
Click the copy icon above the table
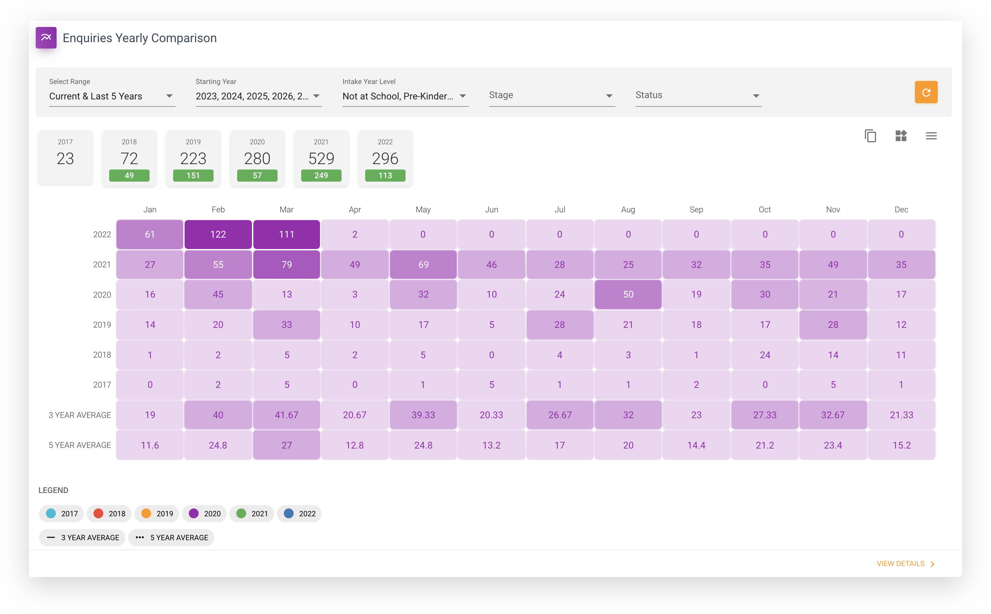pyautogui.click(x=870, y=135)
